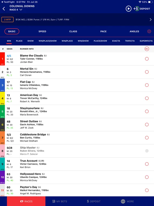Tap the 2 MTP badge
Screen dimensions: 154x206
click(7, 20)
